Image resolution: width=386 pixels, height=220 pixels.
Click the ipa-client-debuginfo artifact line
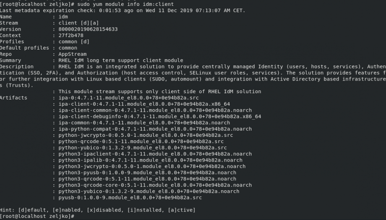point(159,117)
